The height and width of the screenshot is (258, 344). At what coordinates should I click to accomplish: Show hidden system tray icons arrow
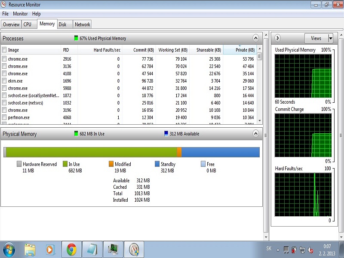click(278, 249)
